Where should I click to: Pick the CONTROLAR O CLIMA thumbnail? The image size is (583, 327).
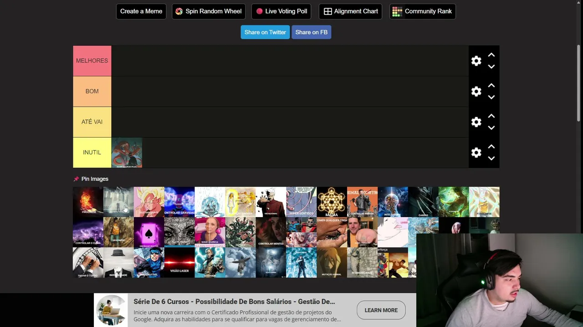(88, 232)
